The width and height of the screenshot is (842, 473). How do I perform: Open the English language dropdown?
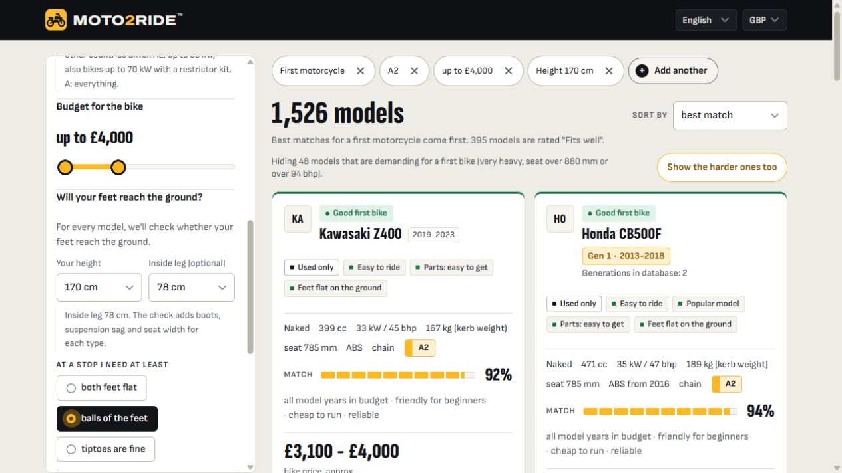click(706, 20)
